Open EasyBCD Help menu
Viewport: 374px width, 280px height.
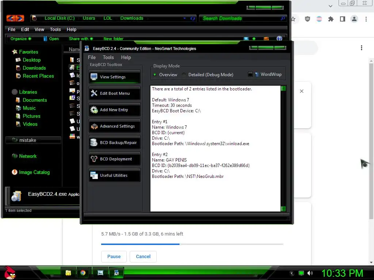126,57
